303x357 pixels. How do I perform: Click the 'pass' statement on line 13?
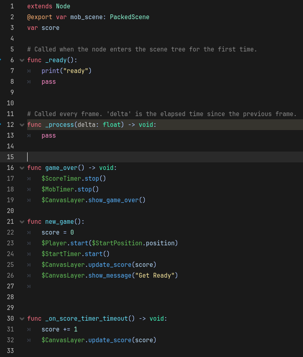click(x=49, y=136)
